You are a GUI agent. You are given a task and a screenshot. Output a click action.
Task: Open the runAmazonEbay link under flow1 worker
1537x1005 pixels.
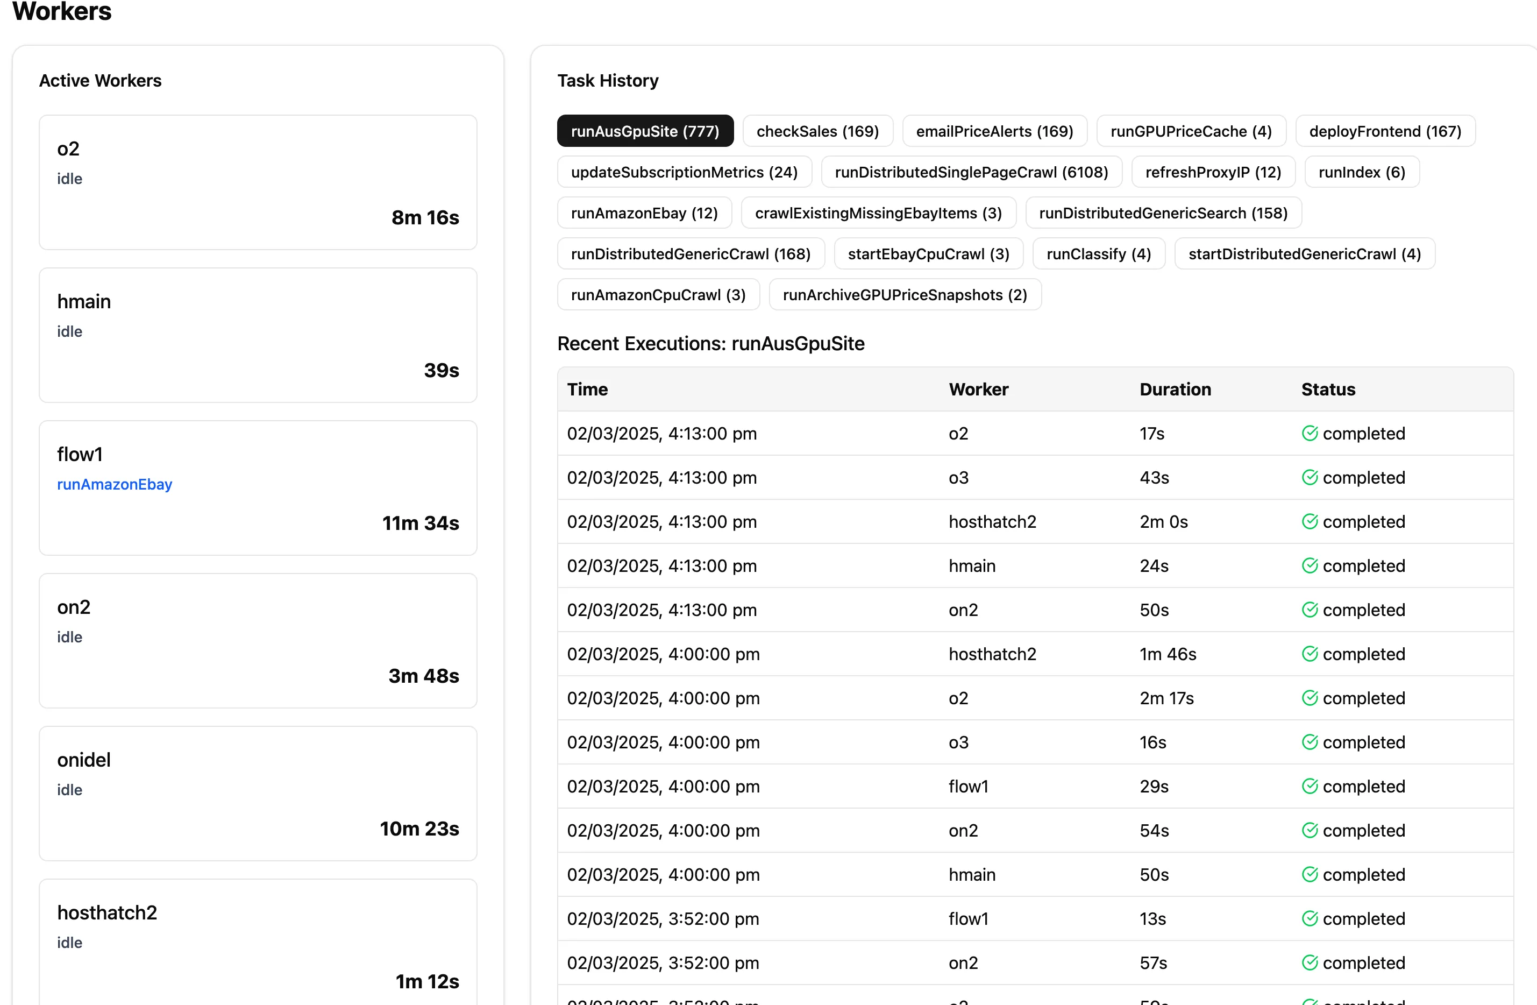coord(115,484)
